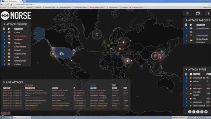Select Saudi Arabia flag in Attack Origins

point(9,47)
